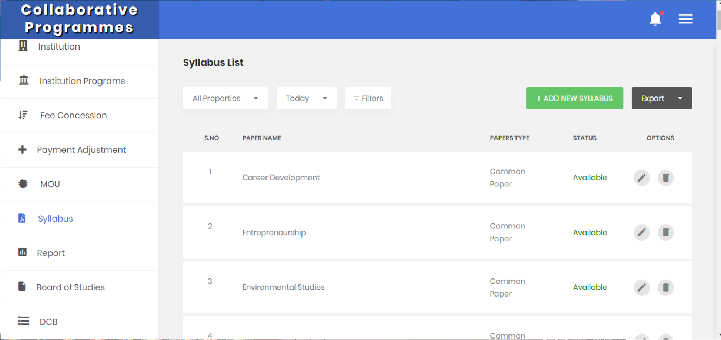Delete the Environmental Studies syllabus
Viewport: 721px width, 340px height.
pos(666,287)
